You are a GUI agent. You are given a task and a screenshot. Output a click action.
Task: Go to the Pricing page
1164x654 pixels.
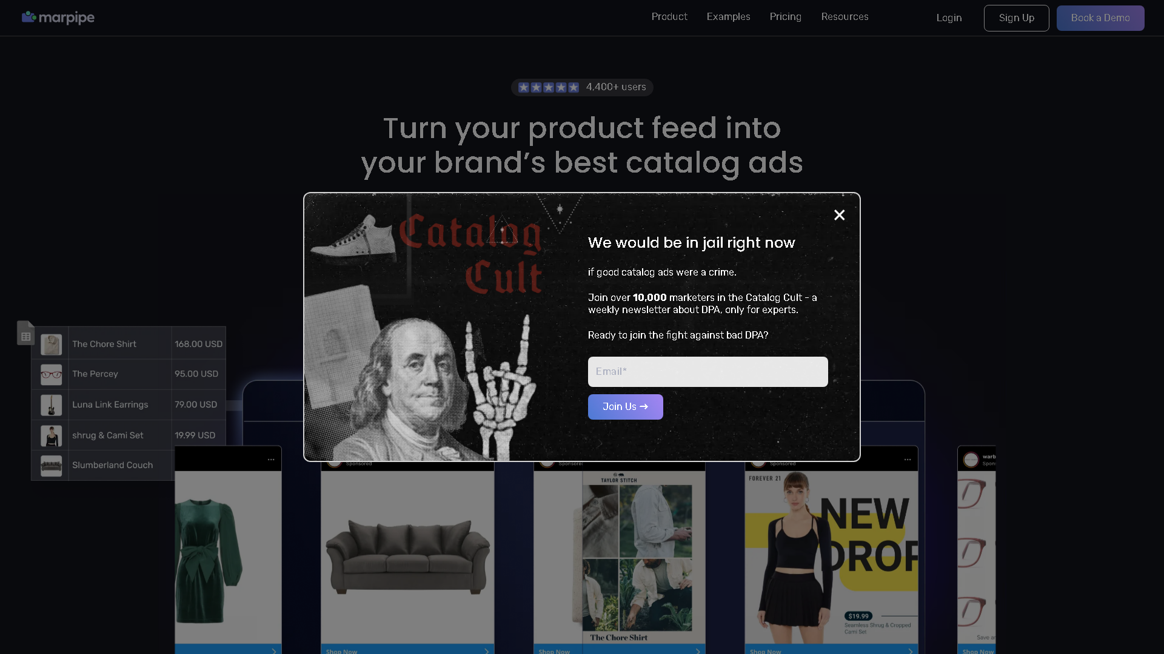tap(785, 17)
